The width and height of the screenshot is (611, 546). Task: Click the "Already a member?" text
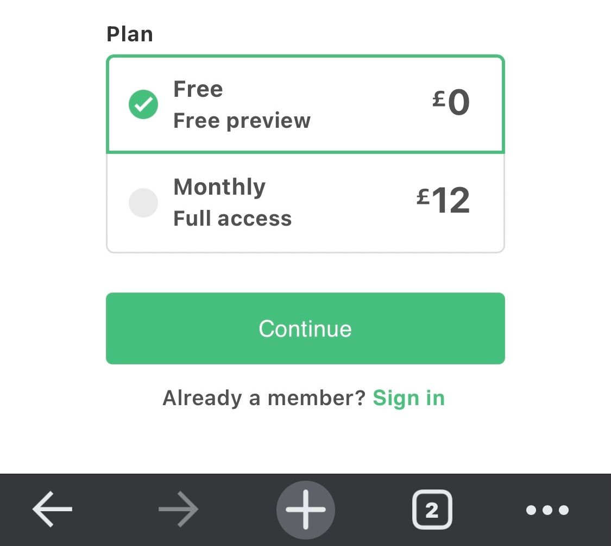(264, 398)
